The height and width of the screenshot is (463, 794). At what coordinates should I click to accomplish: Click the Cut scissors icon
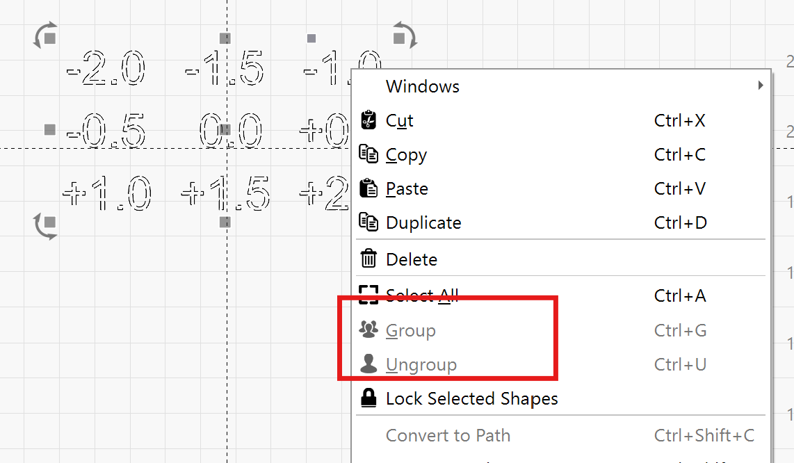tap(368, 120)
